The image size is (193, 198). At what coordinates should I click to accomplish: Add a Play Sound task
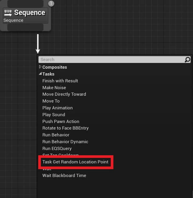coord(54,115)
